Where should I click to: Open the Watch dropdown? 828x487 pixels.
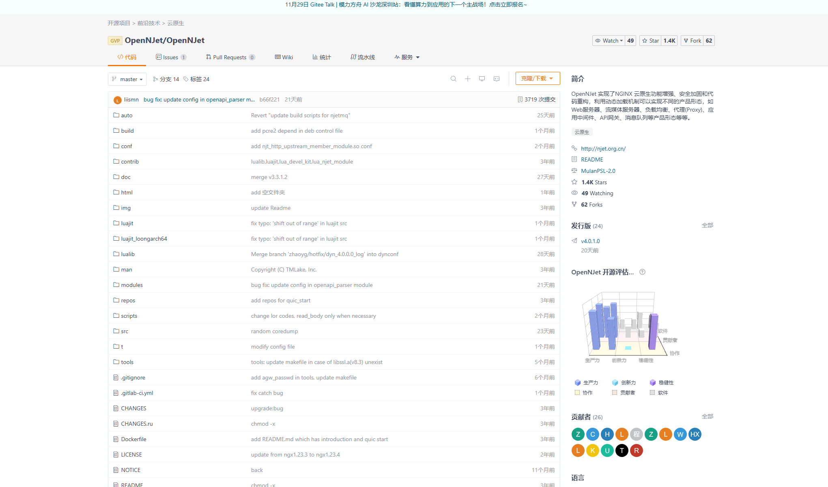(609, 41)
